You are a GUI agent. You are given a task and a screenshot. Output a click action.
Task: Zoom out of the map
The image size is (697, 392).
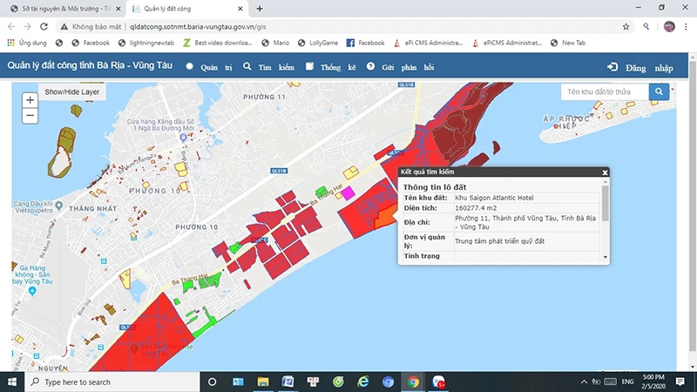point(30,116)
